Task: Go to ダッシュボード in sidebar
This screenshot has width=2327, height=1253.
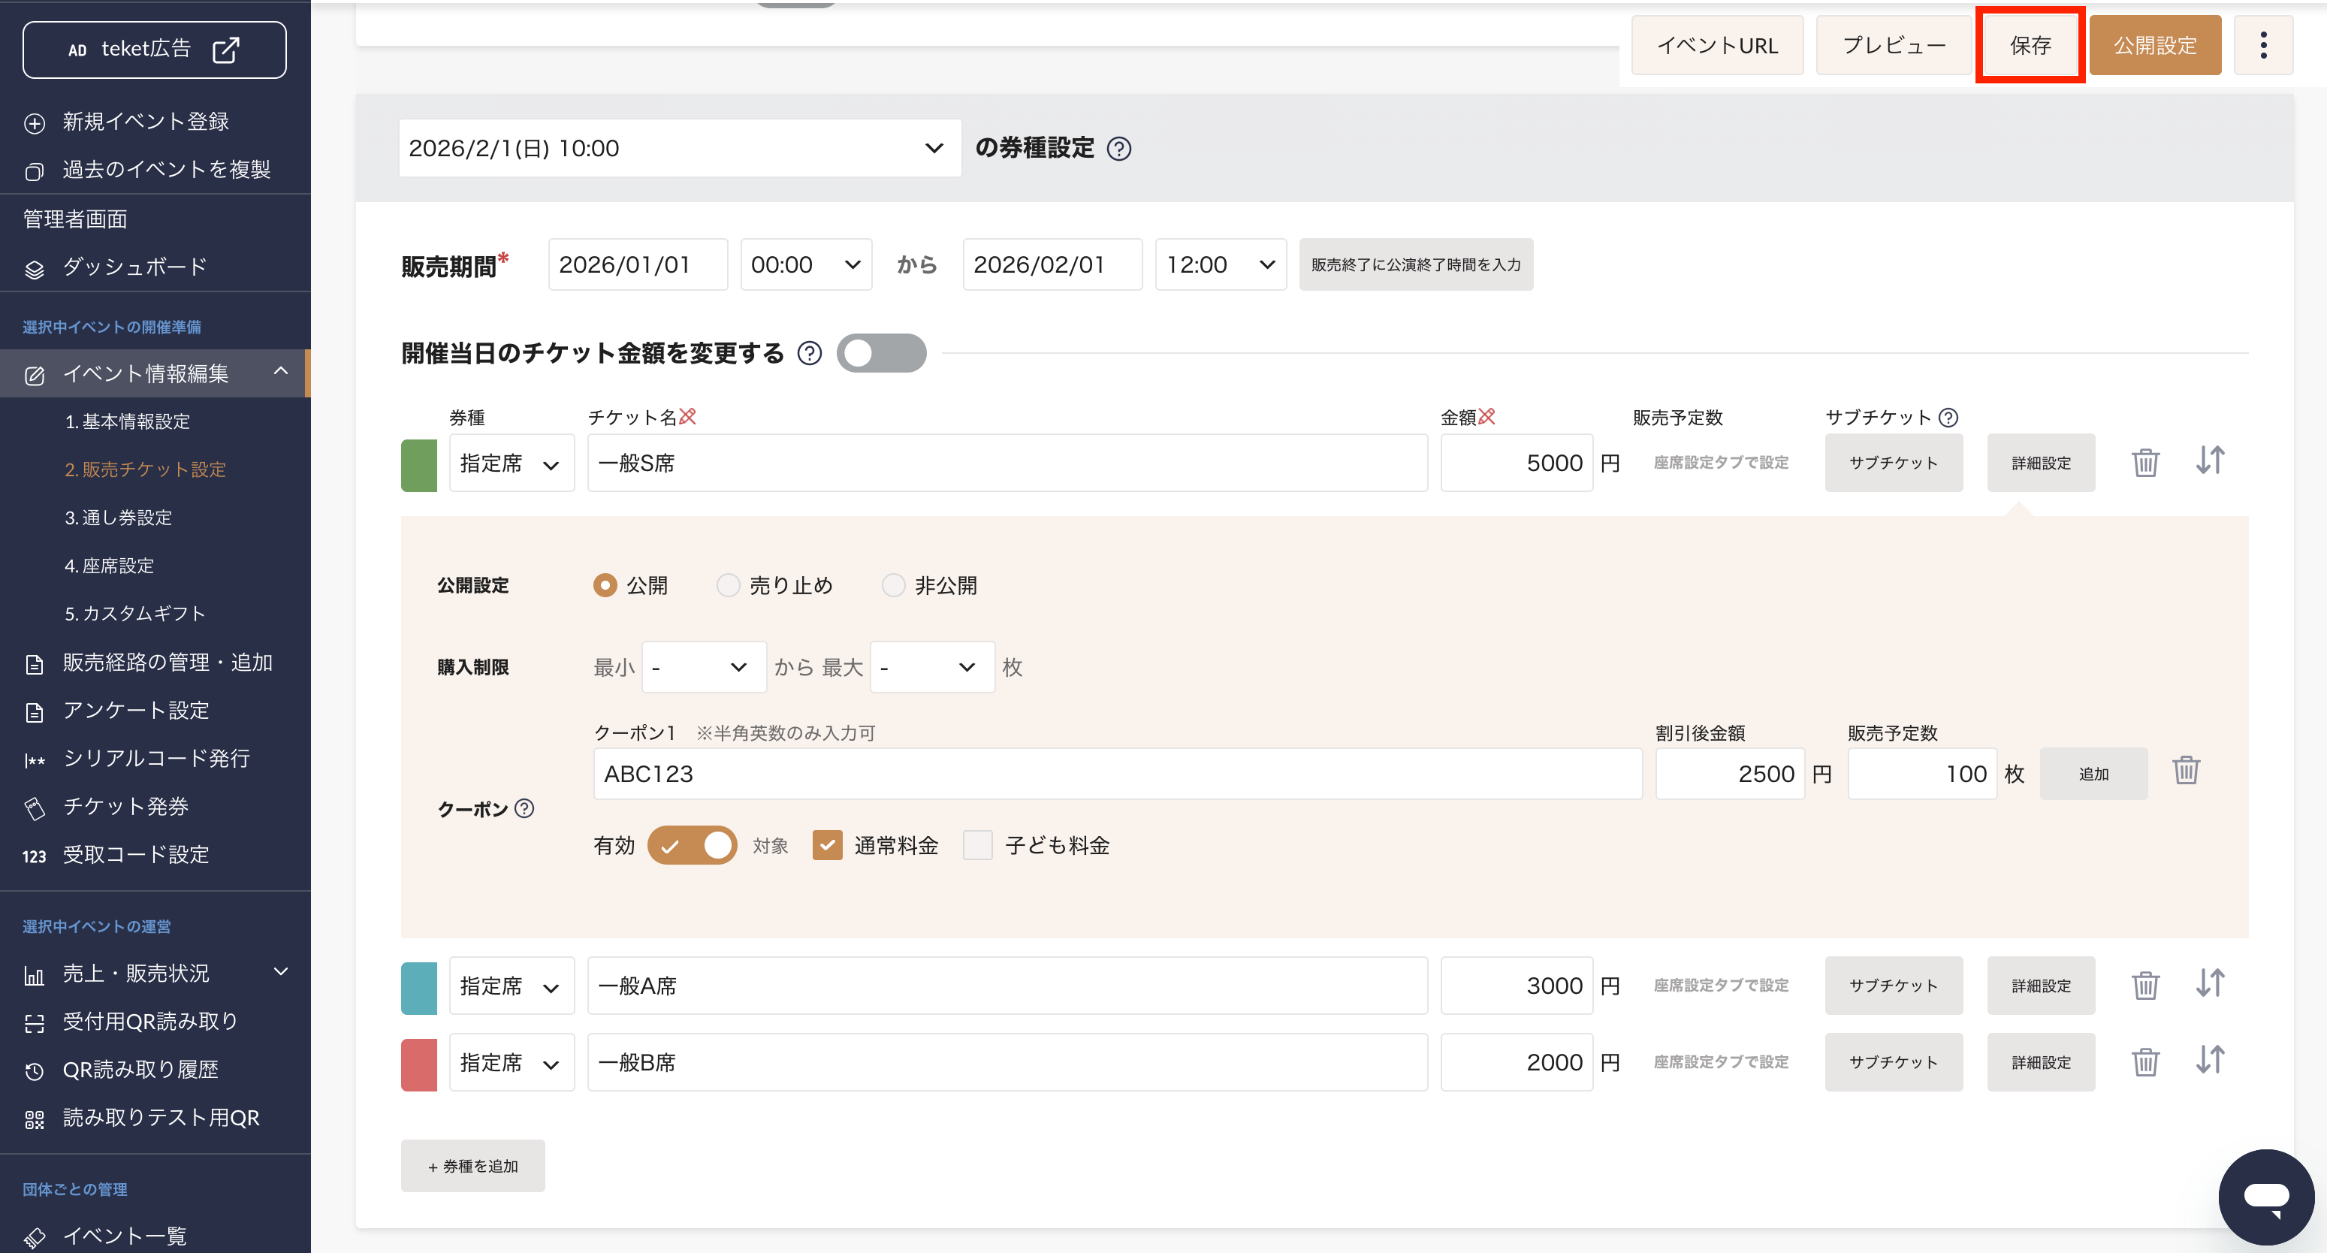Action: (134, 267)
